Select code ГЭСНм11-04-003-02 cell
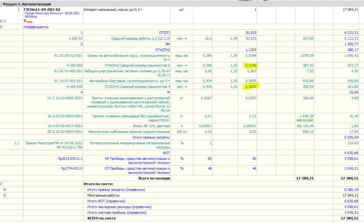 [x=42, y=10]
